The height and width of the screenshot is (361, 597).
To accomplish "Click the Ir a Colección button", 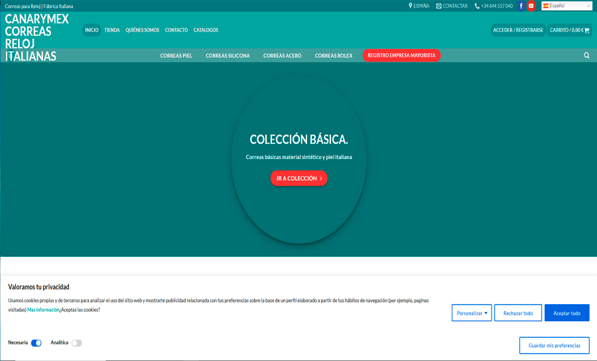I will click(299, 178).
